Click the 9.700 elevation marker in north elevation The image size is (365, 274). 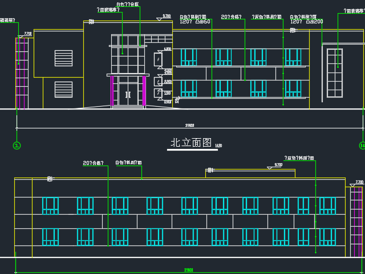(165, 17)
